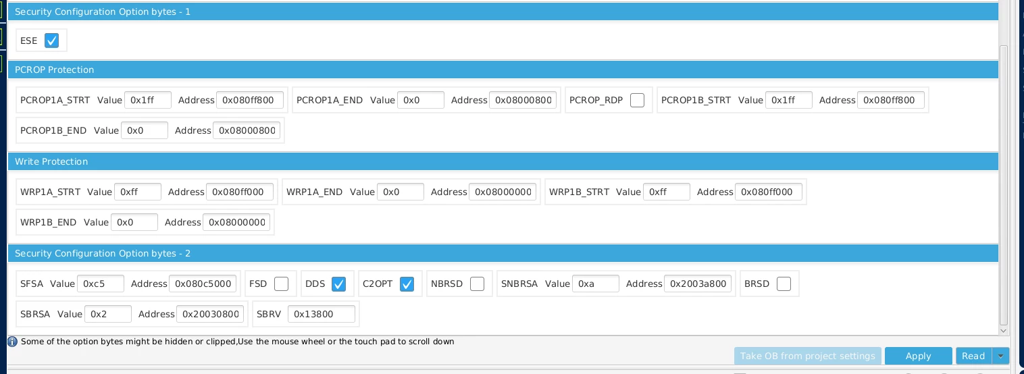Click Take OB from project settings
Screen dimensions: 1024x374
pyautogui.click(x=807, y=356)
